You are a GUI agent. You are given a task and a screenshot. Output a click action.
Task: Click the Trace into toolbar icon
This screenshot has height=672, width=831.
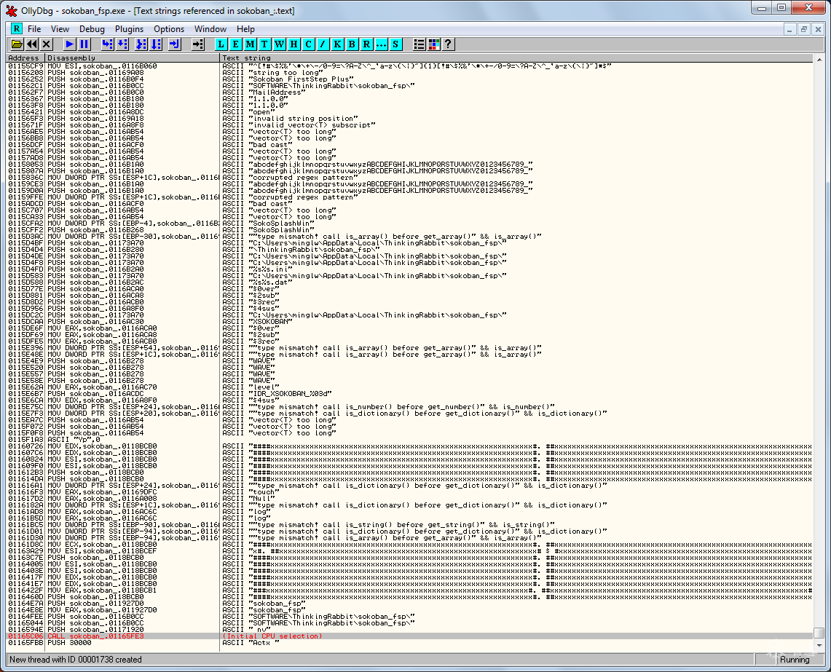click(141, 44)
